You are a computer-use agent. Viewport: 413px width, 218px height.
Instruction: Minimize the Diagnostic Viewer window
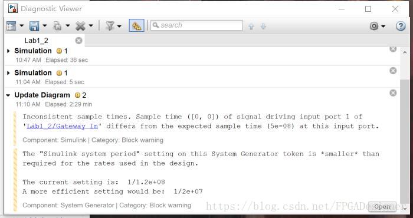click(x=342, y=9)
